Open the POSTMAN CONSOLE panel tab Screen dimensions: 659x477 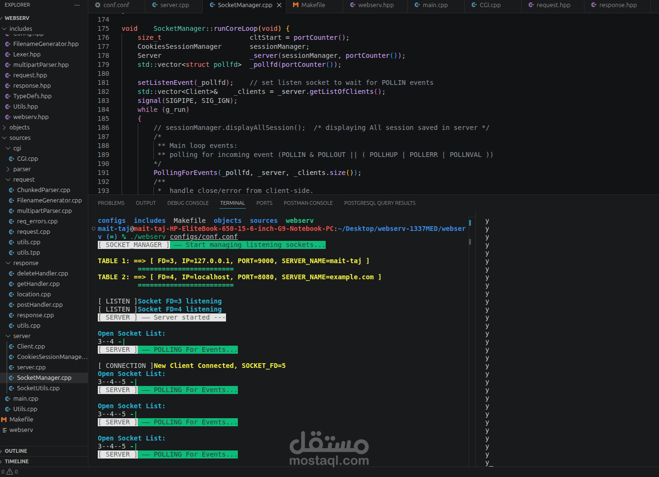[x=308, y=203]
